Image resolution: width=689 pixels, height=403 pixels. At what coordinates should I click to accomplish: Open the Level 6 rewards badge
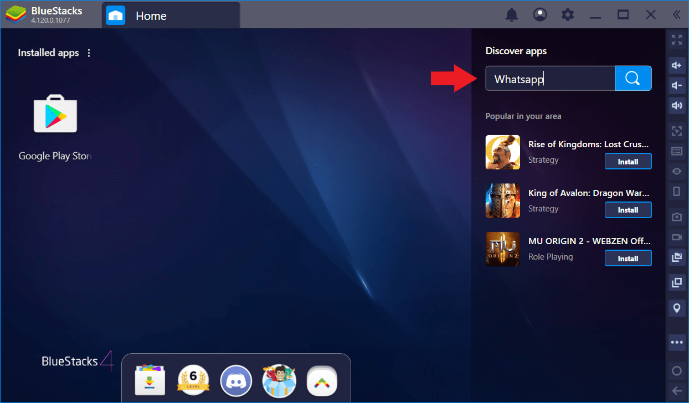[193, 381]
